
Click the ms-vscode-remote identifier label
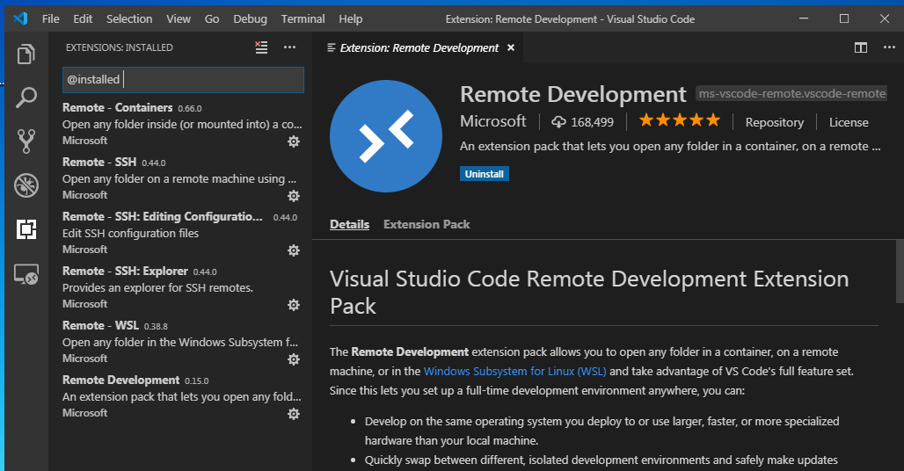792,93
